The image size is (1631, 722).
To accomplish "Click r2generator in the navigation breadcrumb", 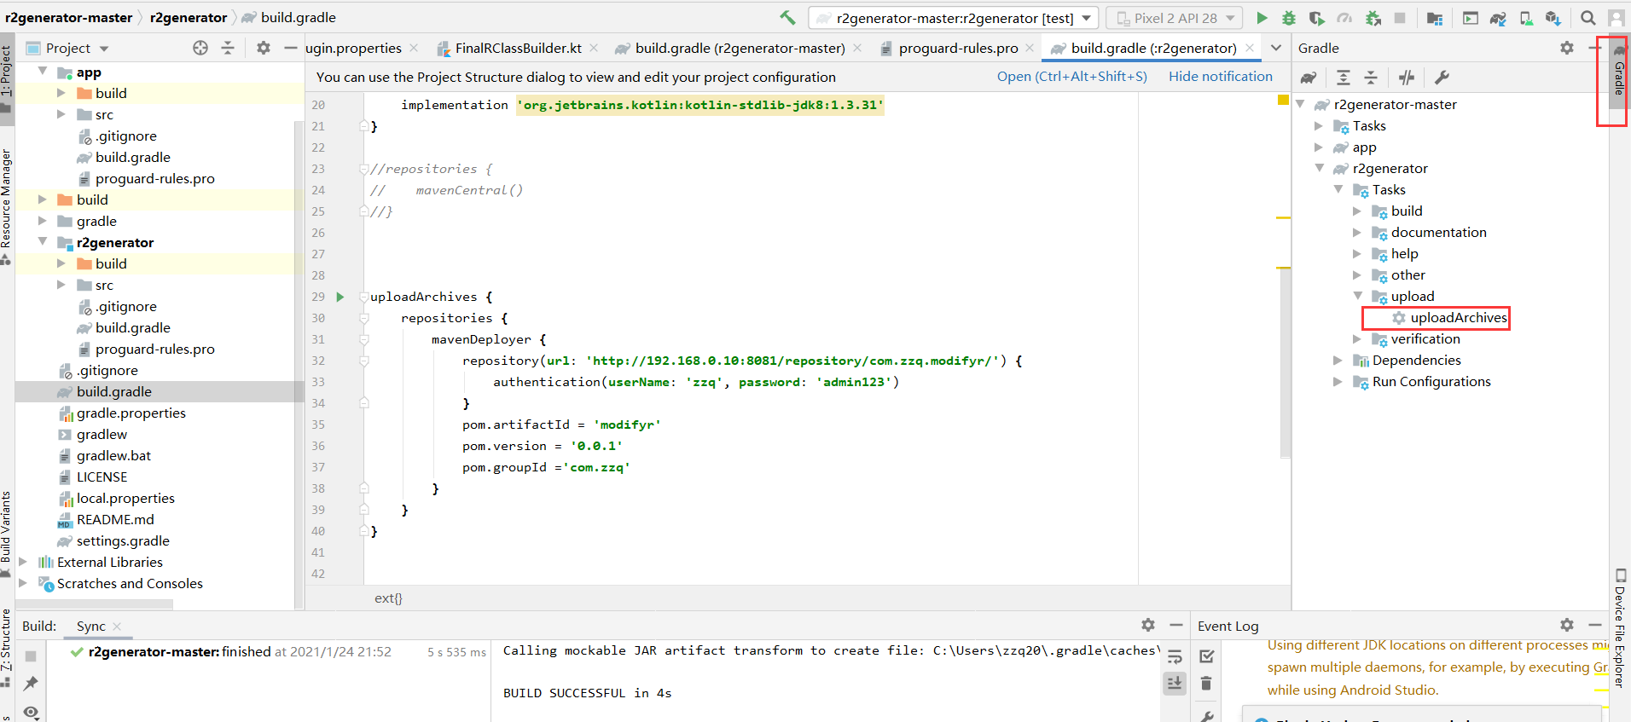I will pos(189,17).
